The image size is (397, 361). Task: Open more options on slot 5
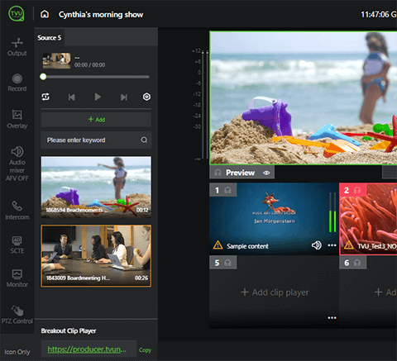pos(332,318)
